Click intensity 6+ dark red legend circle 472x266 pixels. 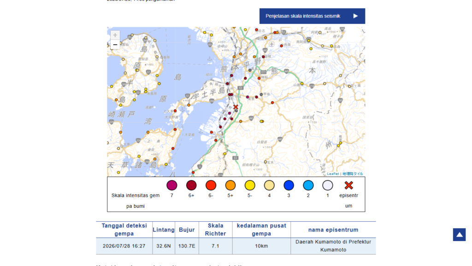191,185
